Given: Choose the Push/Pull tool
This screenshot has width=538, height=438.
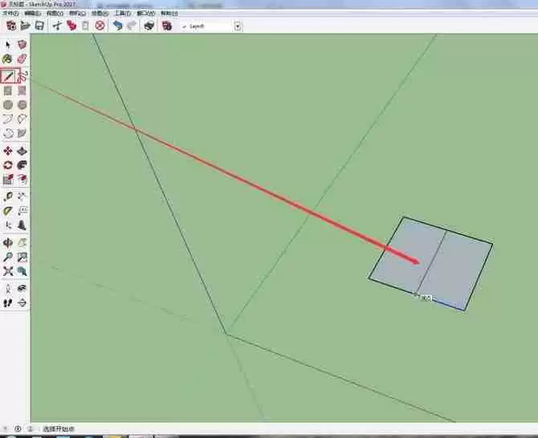Looking at the screenshot, I should coord(22,151).
